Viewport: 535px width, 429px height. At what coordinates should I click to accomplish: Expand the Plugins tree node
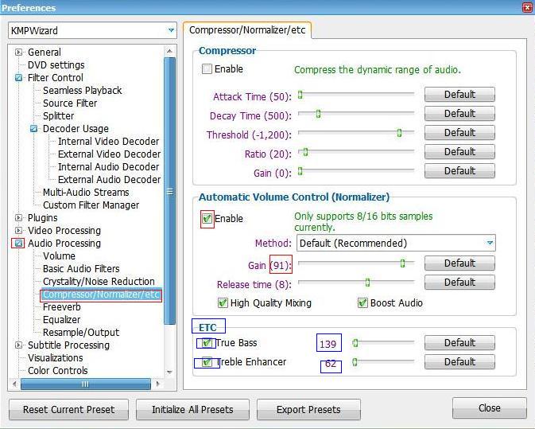tap(18, 217)
